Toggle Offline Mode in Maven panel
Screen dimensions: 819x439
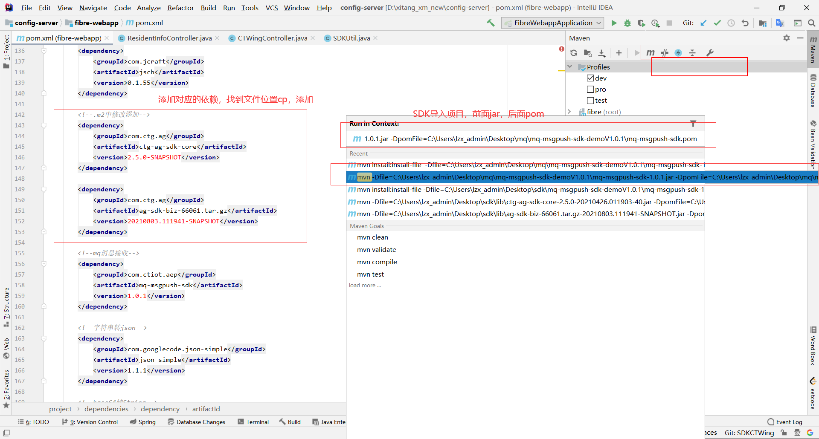click(678, 52)
